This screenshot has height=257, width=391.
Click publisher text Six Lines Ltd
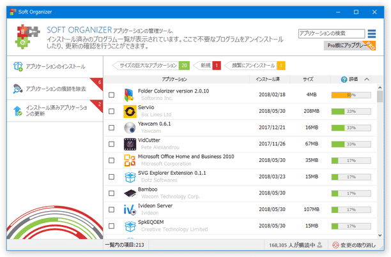click(156, 115)
